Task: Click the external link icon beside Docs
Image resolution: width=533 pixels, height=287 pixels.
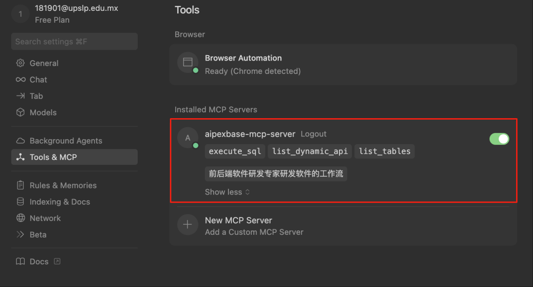Action: click(x=57, y=261)
